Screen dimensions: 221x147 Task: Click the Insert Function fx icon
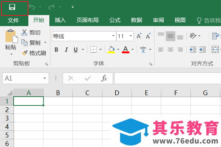click(104, 78)
